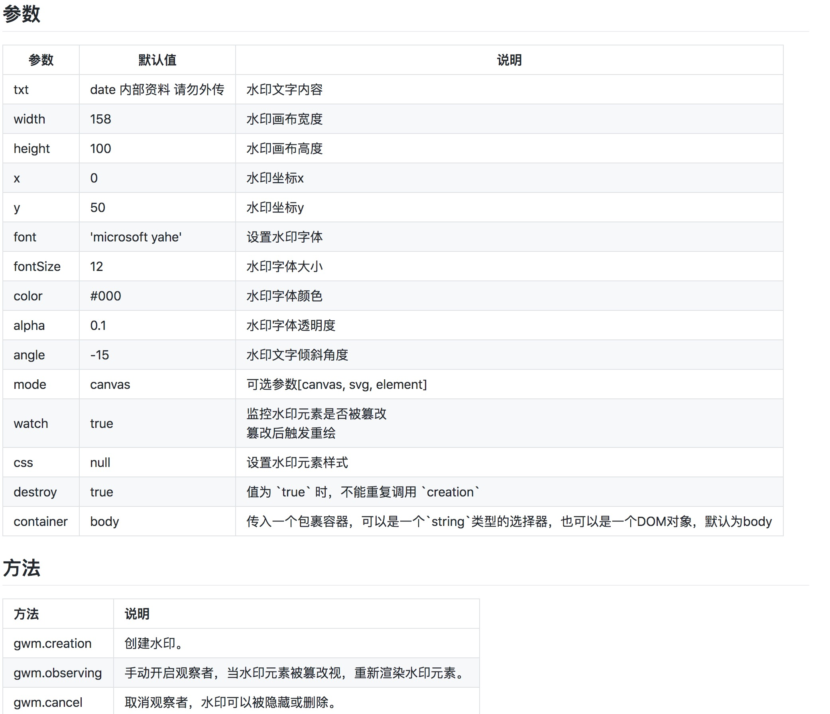
Task: Click the gwm.observing method cell
Action: click(58, 673)
